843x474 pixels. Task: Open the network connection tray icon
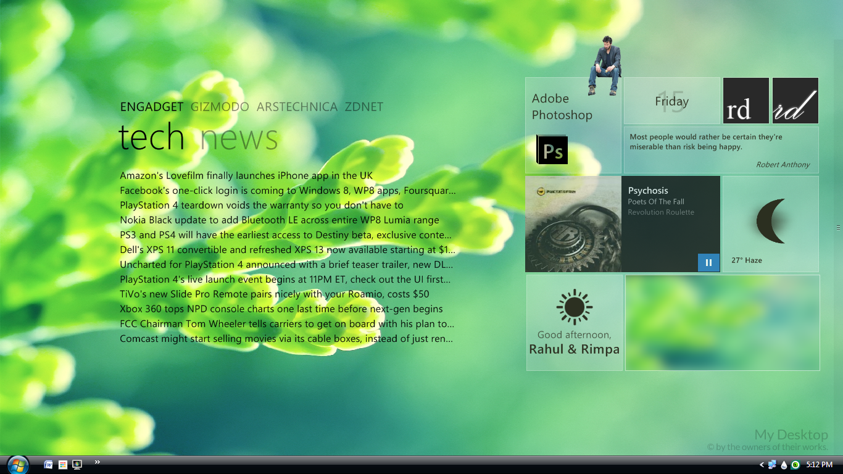tap(773, 465)
